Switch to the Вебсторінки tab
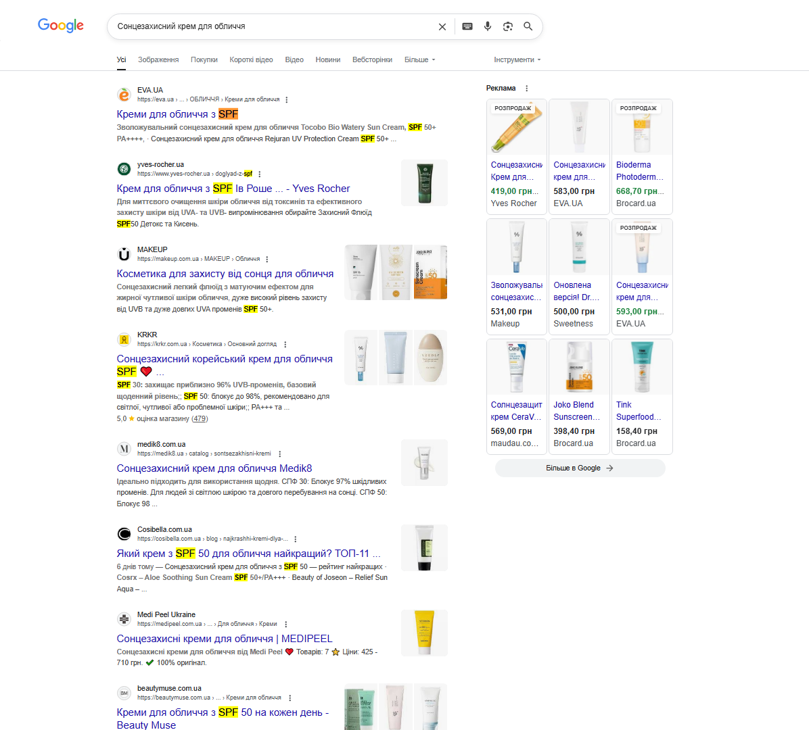This screenshot has height=730, width=809. tap(372, 59)
